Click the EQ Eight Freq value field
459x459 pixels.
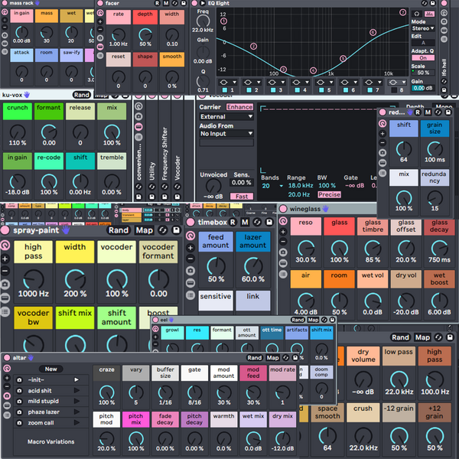click(203, 28)
